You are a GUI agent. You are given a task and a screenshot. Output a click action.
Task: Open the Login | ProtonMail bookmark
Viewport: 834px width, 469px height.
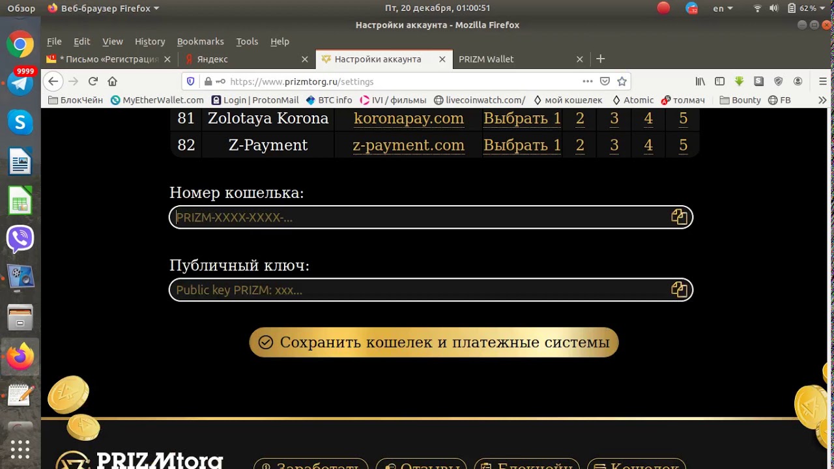coord(255,100)
